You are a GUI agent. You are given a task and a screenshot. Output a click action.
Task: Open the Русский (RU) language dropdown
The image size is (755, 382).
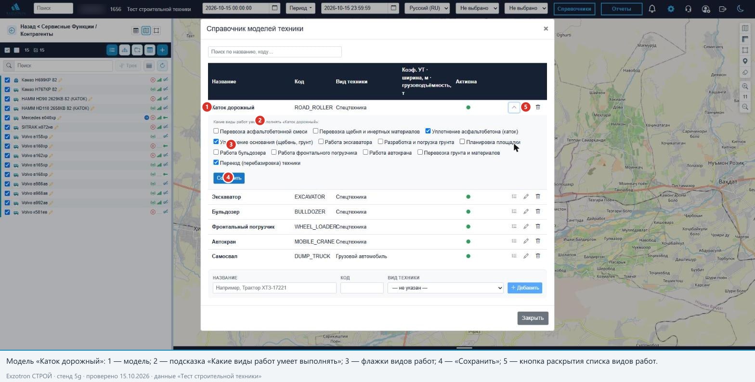(427, 8)
